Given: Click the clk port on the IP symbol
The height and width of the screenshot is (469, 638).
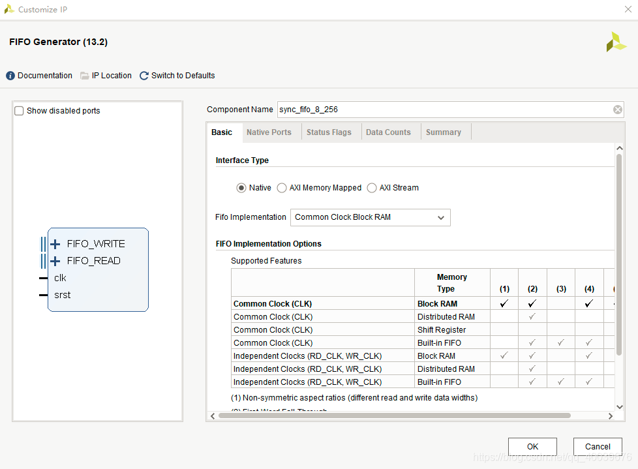Looking at the screenshot, I should (60, 279).
